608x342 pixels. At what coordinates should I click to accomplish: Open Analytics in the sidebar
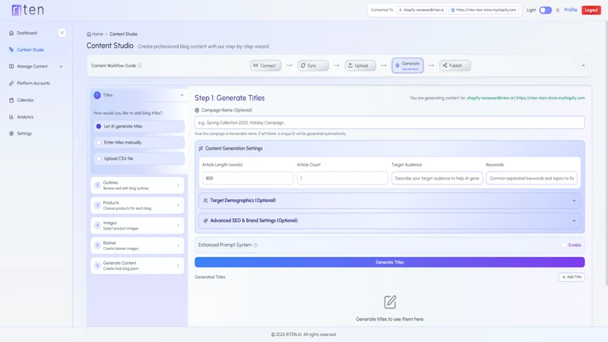[25, 117]
